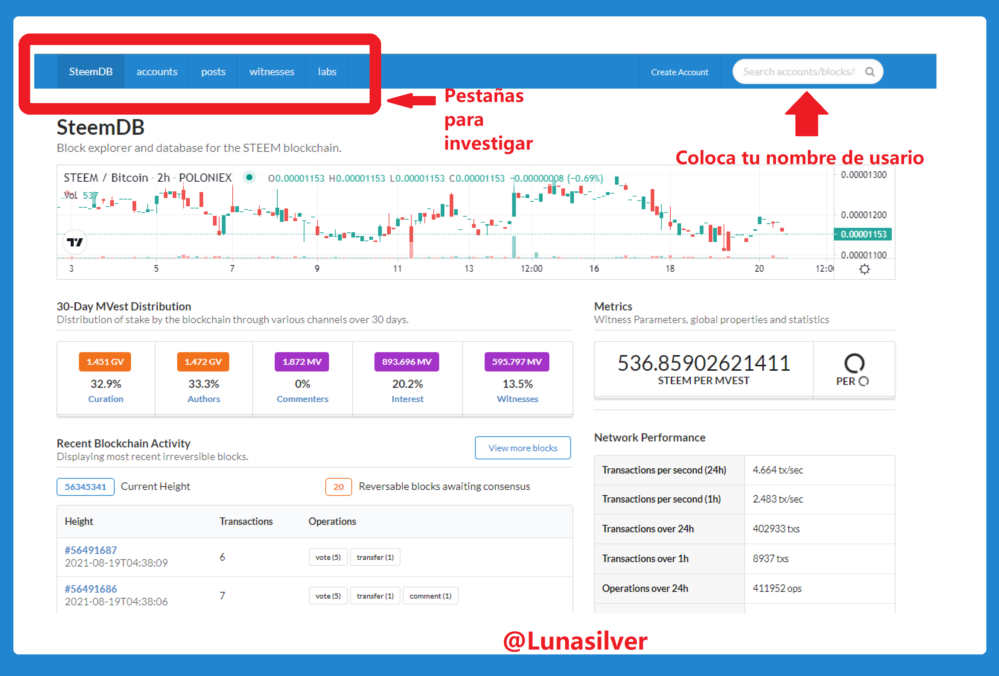Click the 1.872 MV purple badge

pos(302,362)
